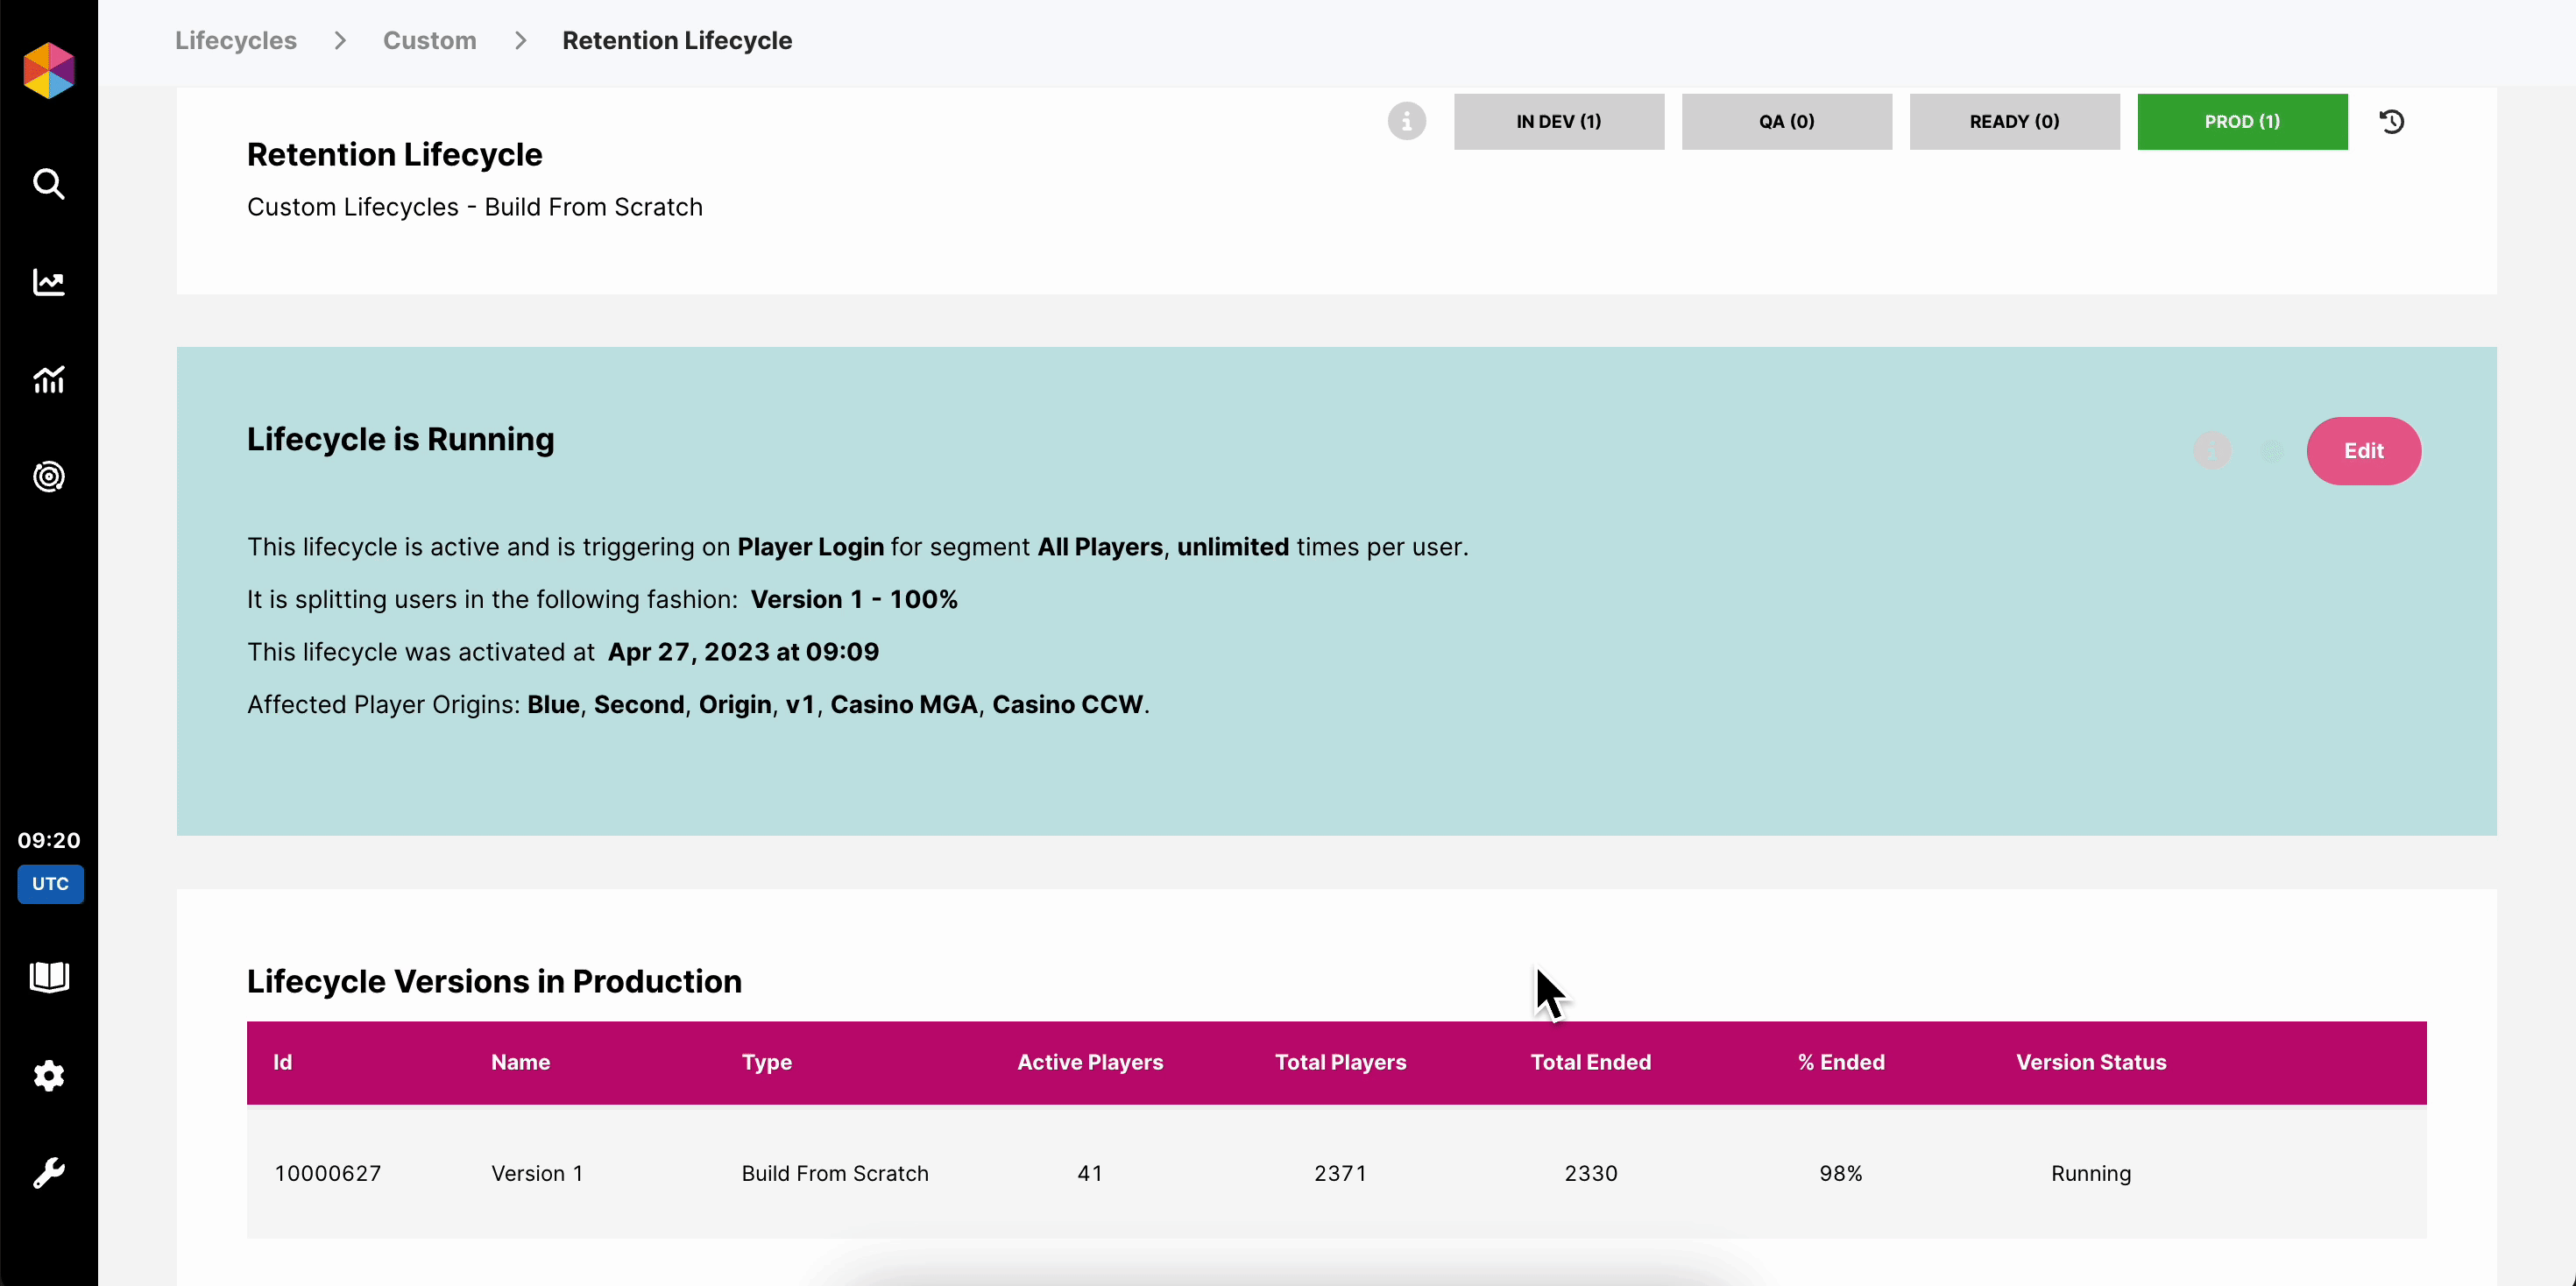Screen dimensions: 2576x1286
Task: Click the colorful hexagon app logo
Action: pos(48,70)
